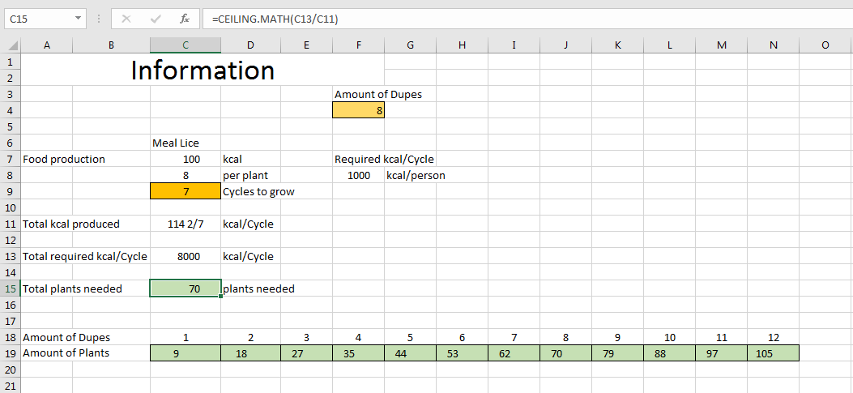
Task: Open the Name Box dropdown arrow
Action: [x=78, y=18]
